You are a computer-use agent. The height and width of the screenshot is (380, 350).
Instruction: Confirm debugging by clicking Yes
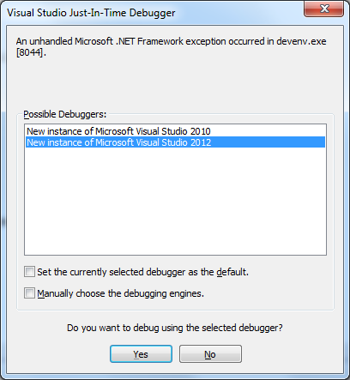[141, 354]
